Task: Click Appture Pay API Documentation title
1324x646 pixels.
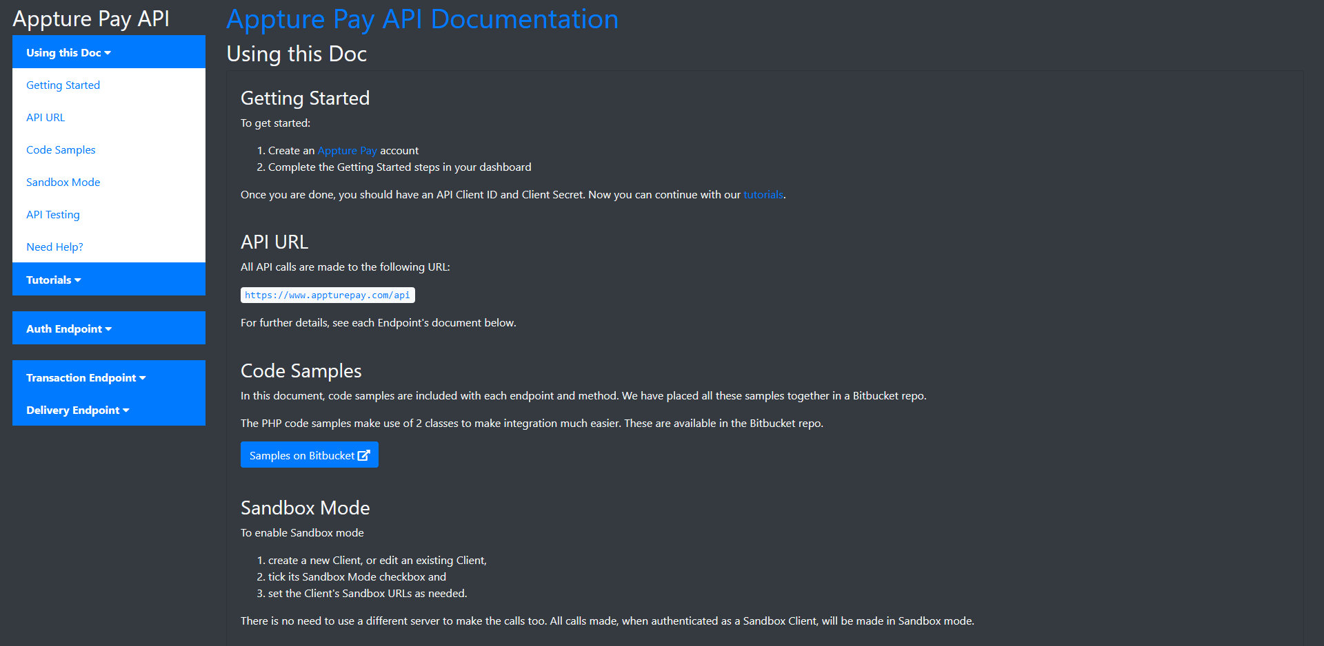Action: [x=422, y=19]
